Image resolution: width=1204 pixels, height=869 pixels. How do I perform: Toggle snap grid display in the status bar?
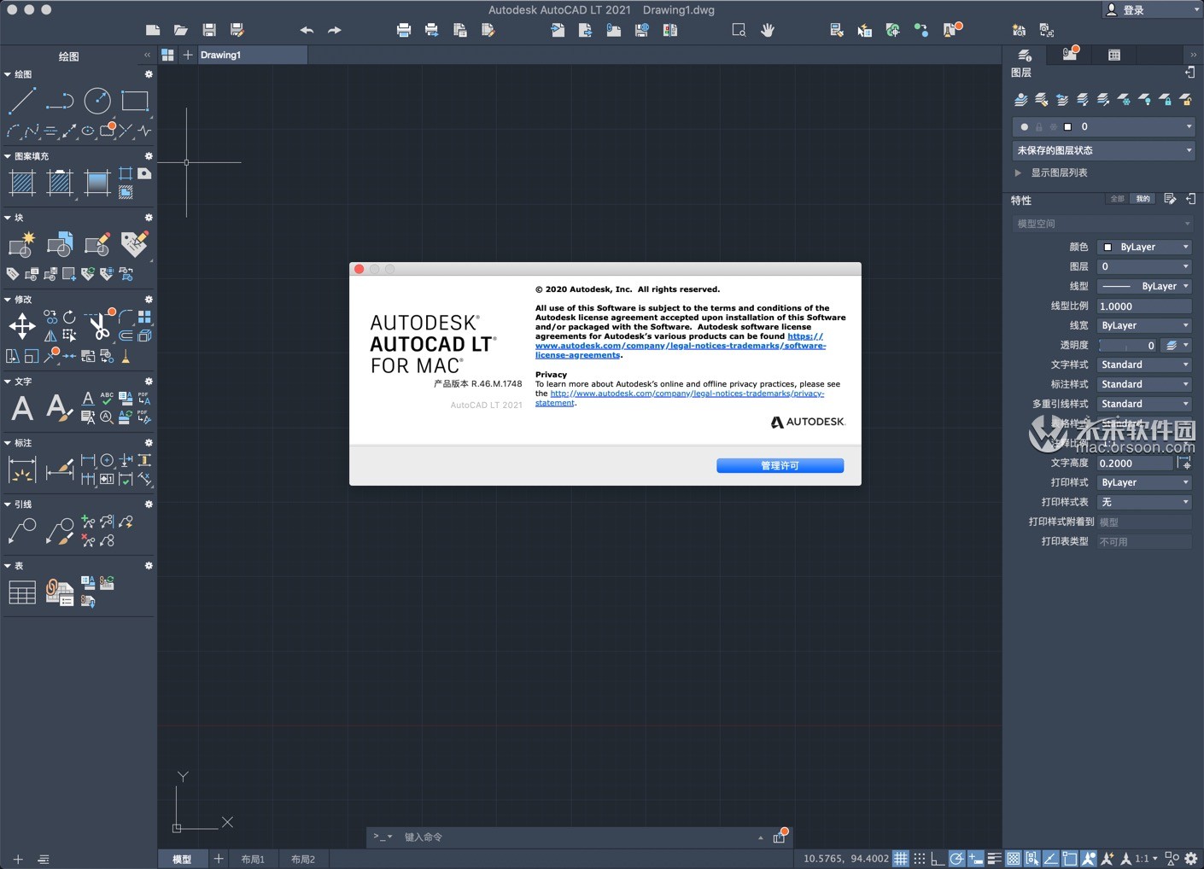(900, 858)
